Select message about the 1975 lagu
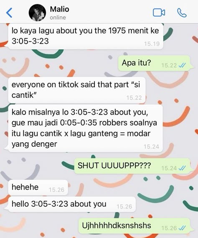The image size is (198, 238). [x=86, y=36]
